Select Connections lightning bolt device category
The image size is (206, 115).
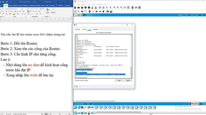coord(85,107)
